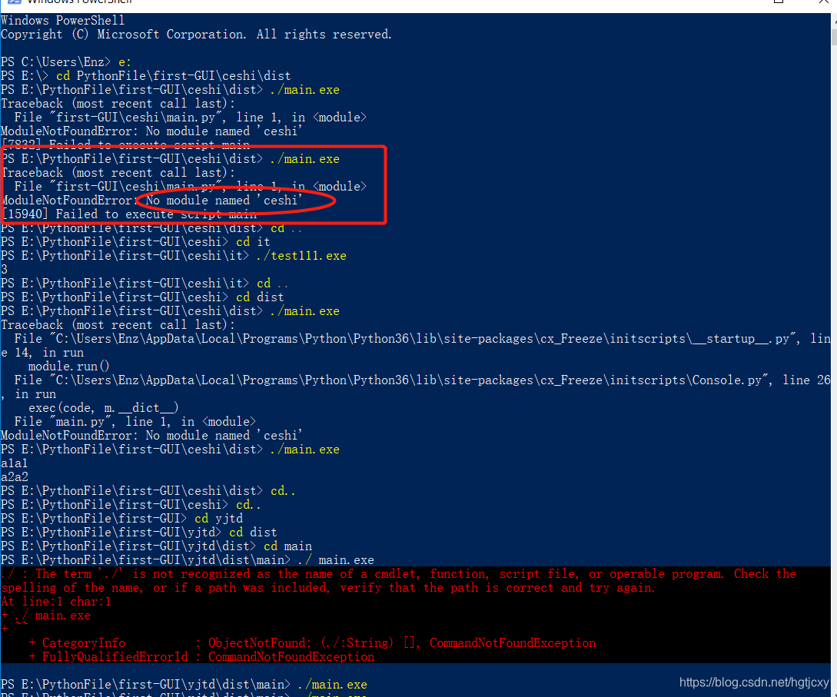Click the 'cd yjtd' command line
837x697 pixels.
click(121, 519)
